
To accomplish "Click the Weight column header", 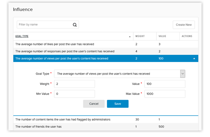I will point(140,36).
